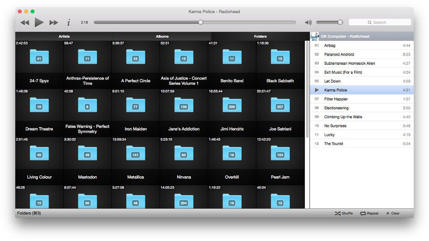Clear the playlist
Screen dimensions: 429x241
click(x=393, y=213)
